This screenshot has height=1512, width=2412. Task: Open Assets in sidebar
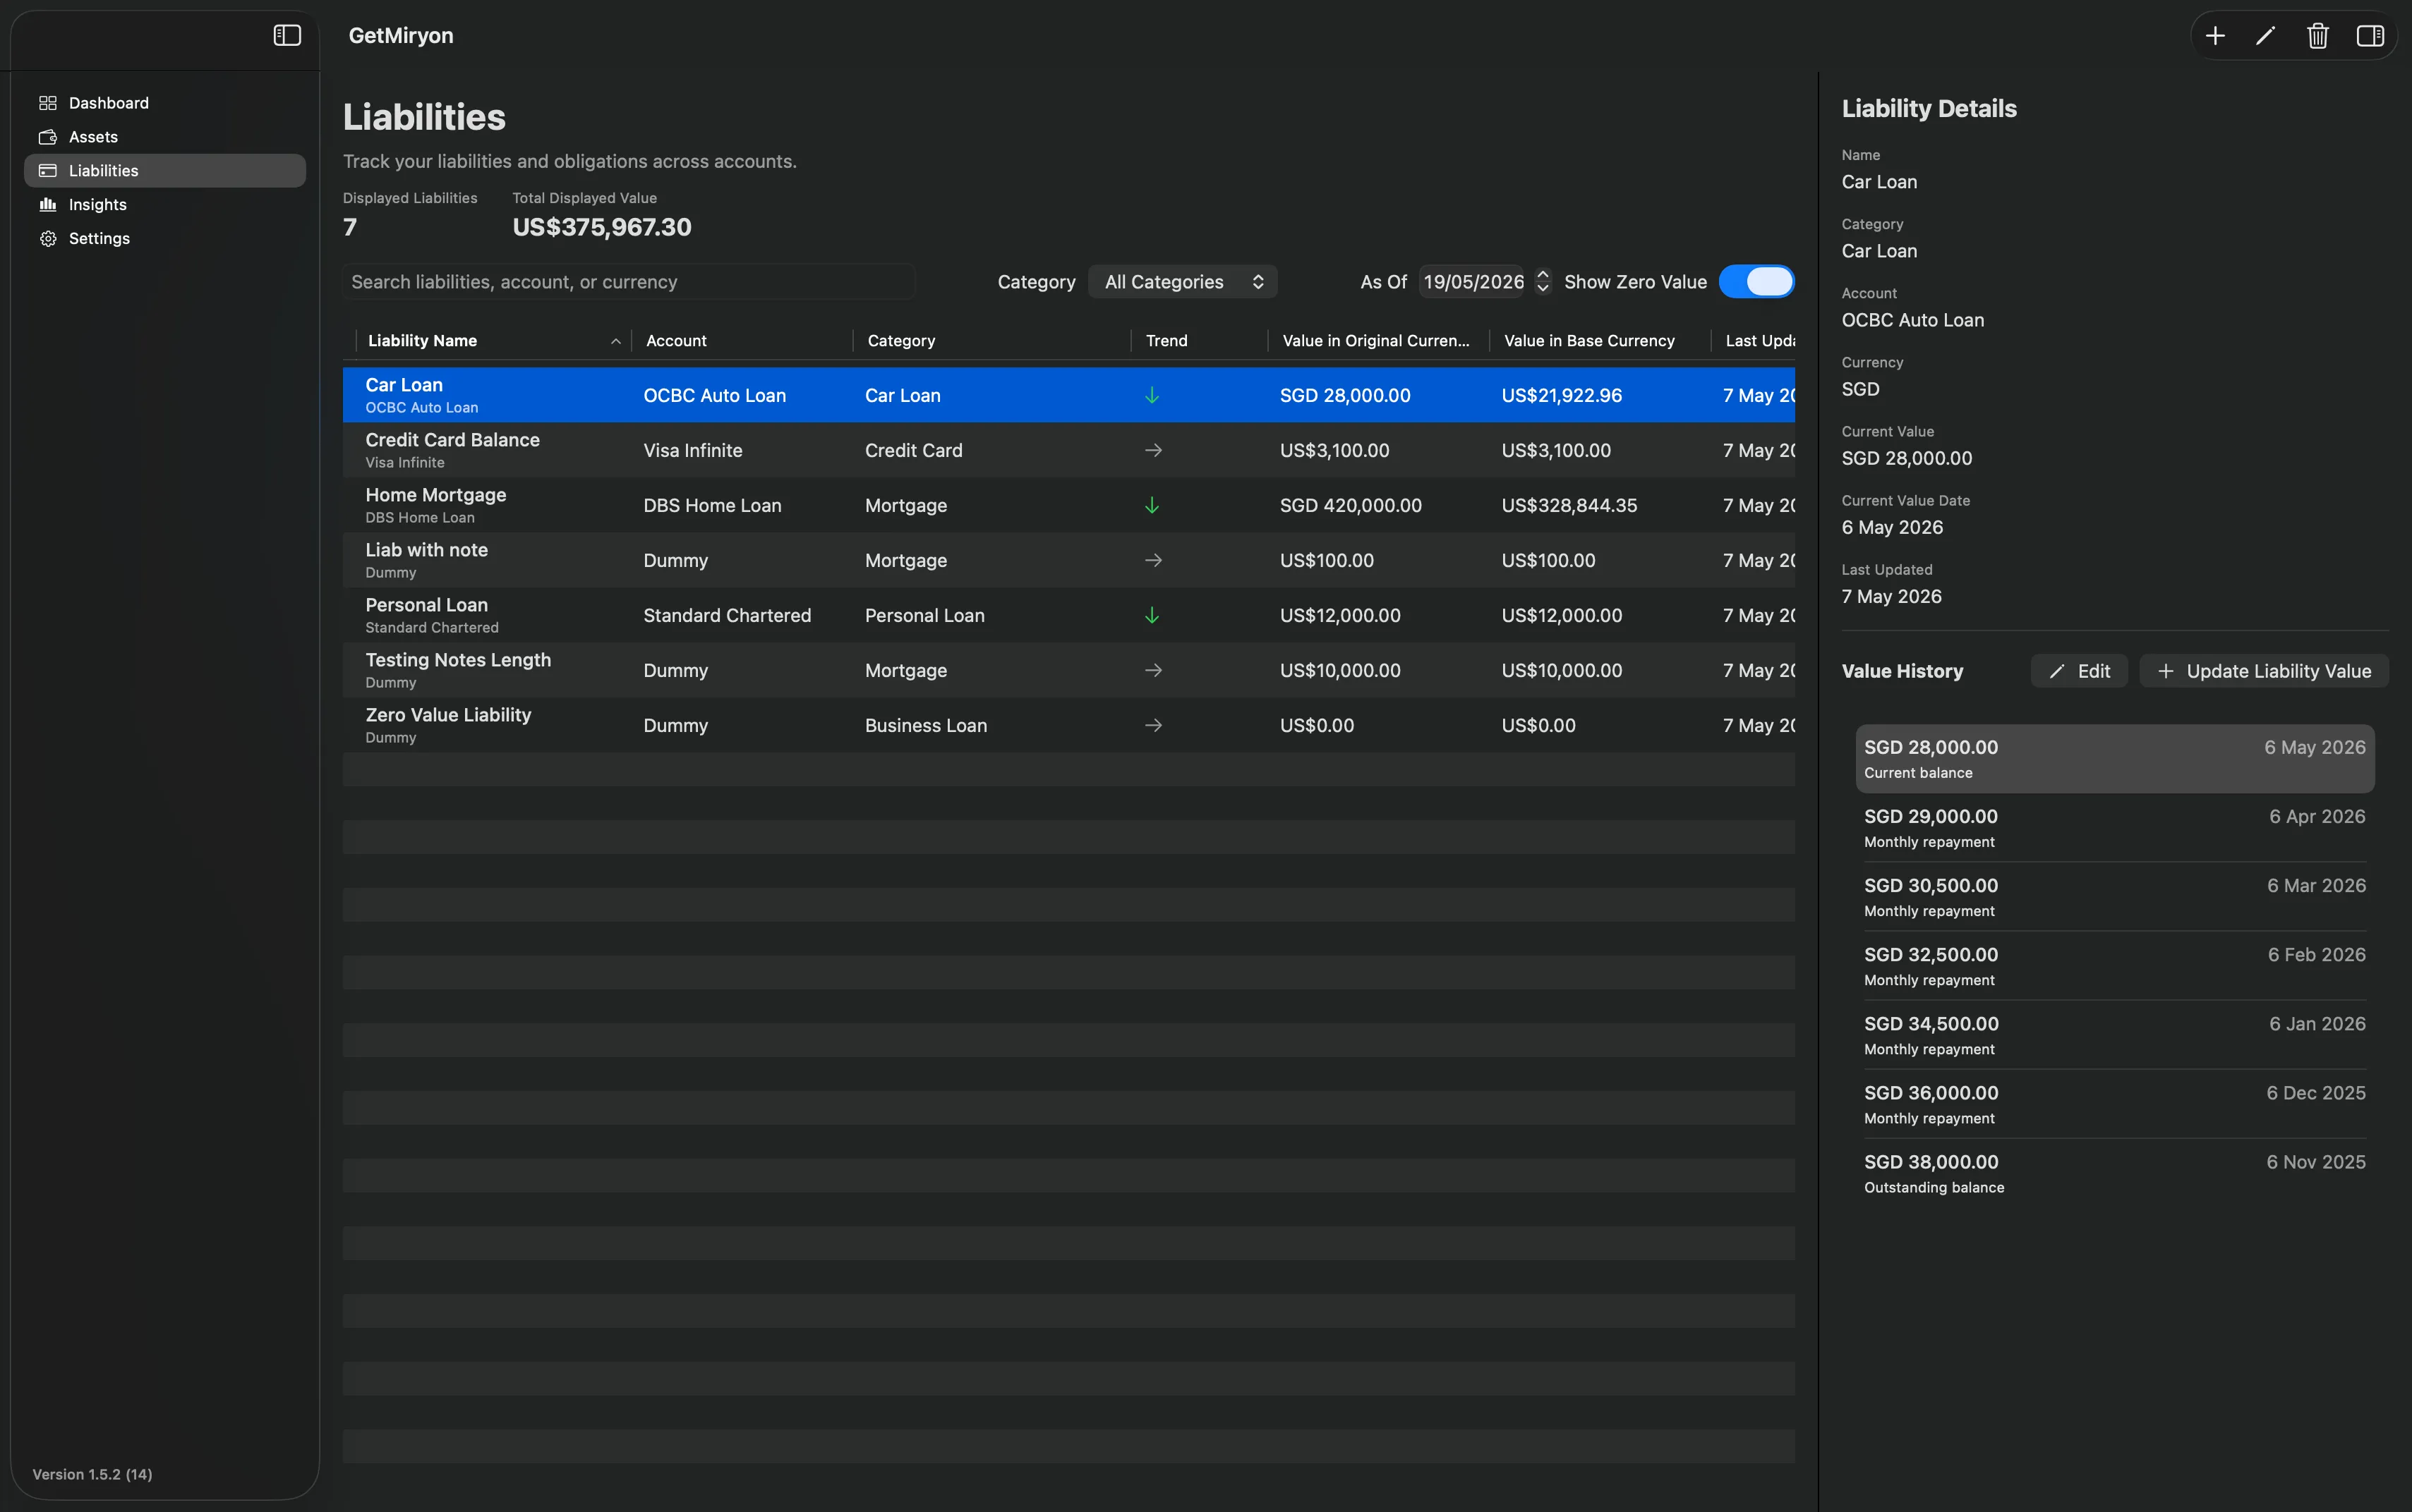165,137
